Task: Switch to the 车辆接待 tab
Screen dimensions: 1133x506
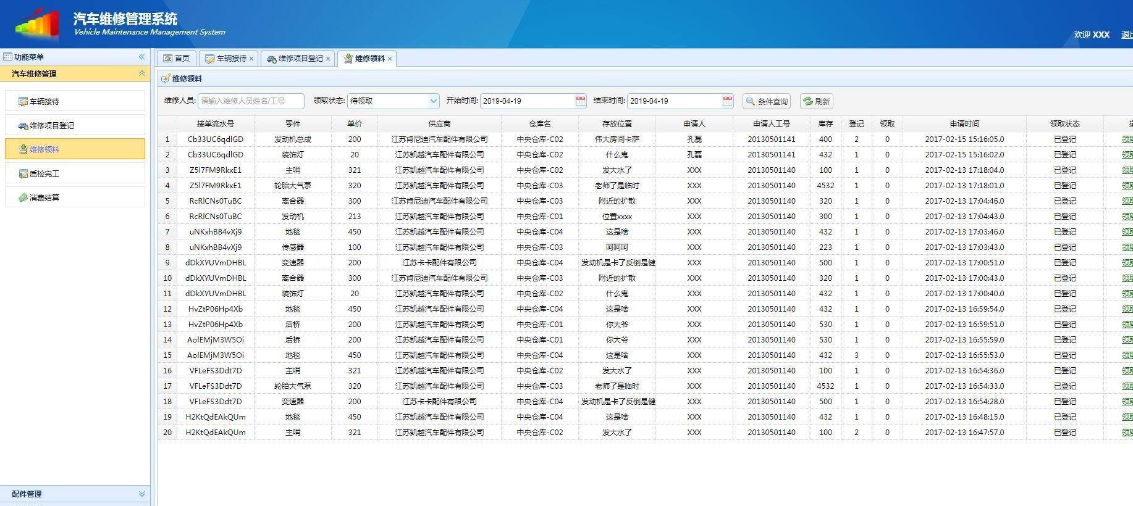Action: pos(226,59)
